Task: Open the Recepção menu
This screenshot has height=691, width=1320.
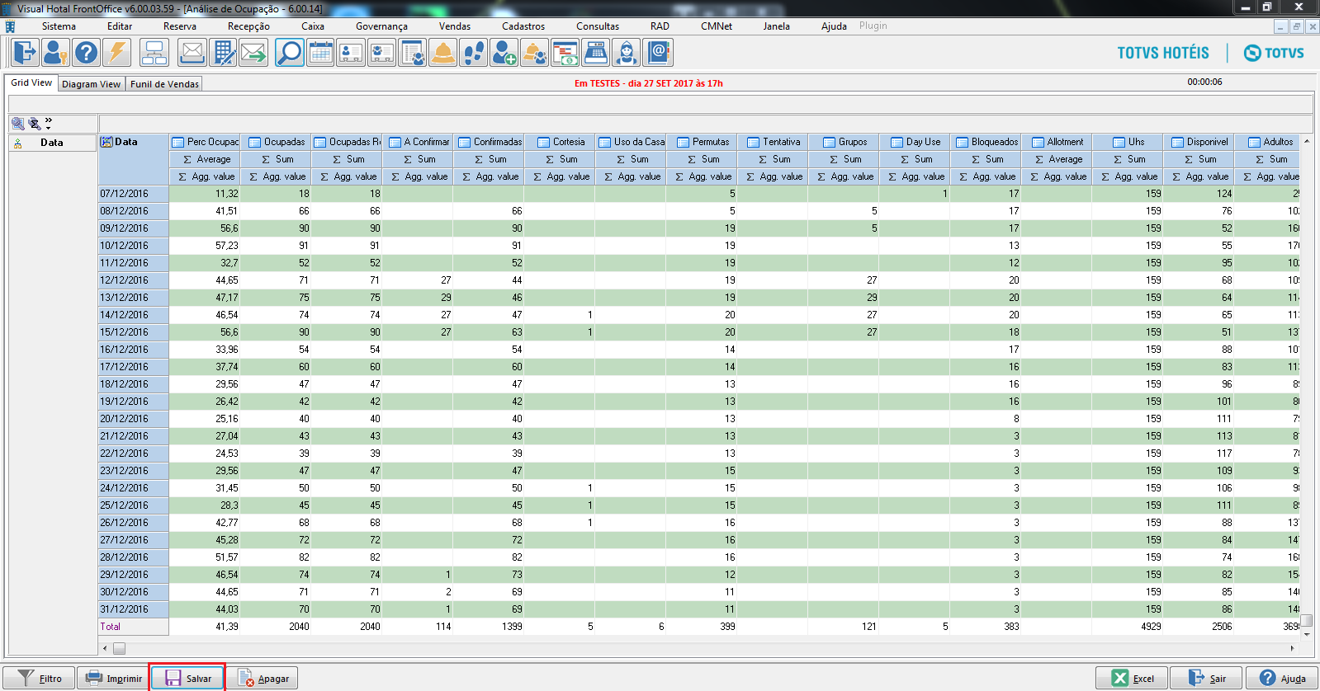Action: click(x=248, y=26)
